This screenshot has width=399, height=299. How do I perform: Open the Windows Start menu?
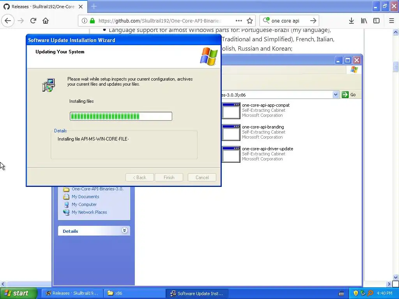(x=19, y=293)
